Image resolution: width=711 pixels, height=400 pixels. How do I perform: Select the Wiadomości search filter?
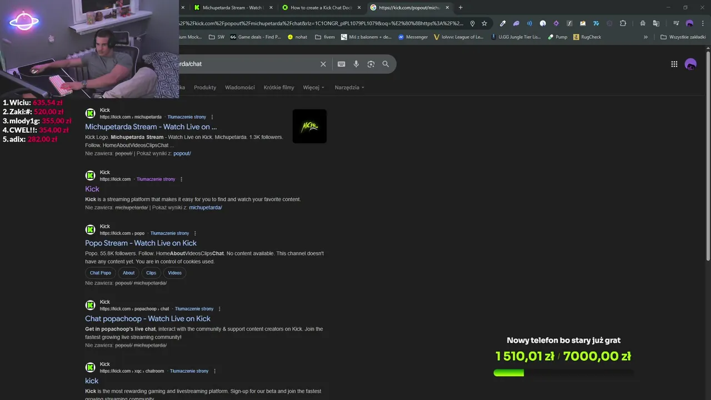240,88
